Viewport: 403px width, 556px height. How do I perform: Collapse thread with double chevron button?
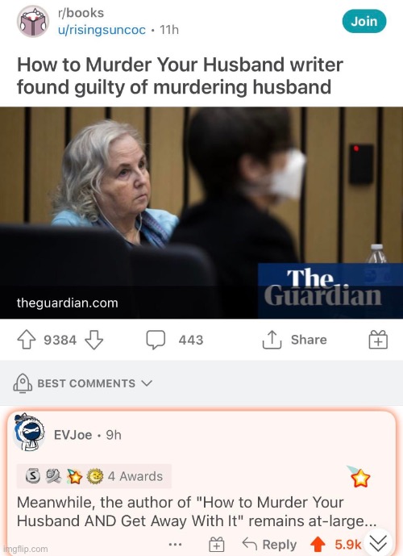[x=378, y=542]
